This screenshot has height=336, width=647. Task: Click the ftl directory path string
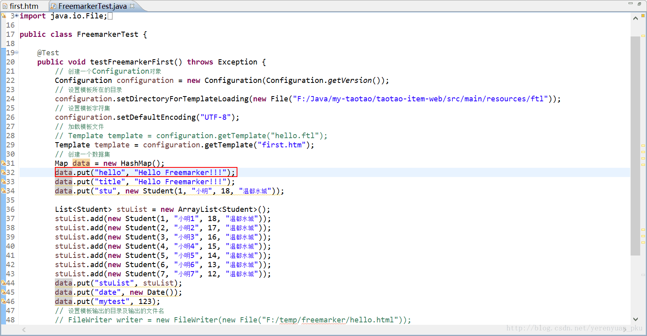click(420, 99)
